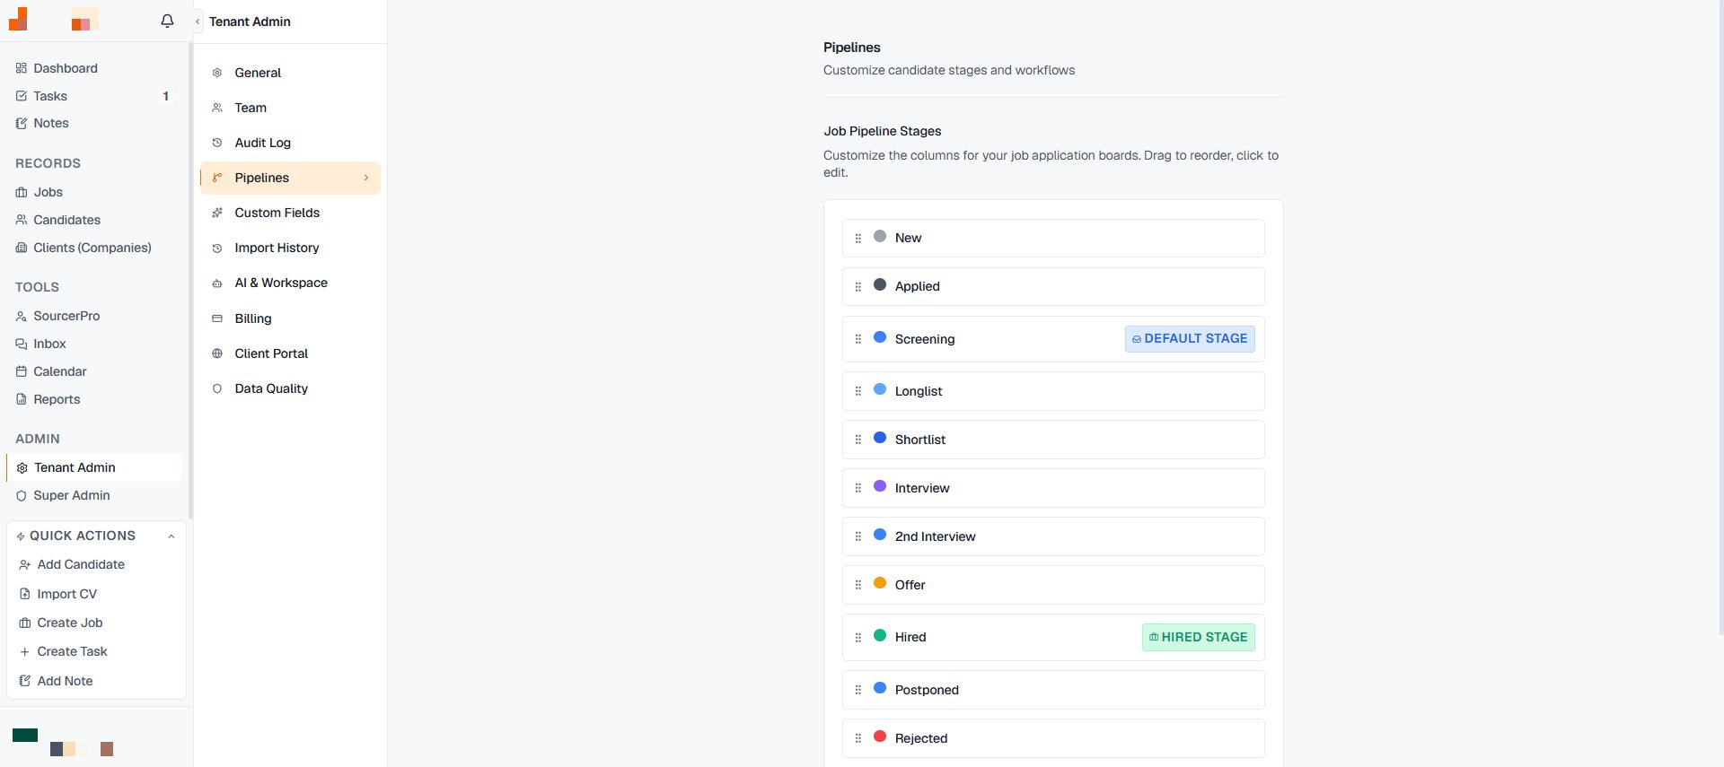
Task: Click the Pipelines branch icon
Action: pyautogui.click(x=217, y=178)
